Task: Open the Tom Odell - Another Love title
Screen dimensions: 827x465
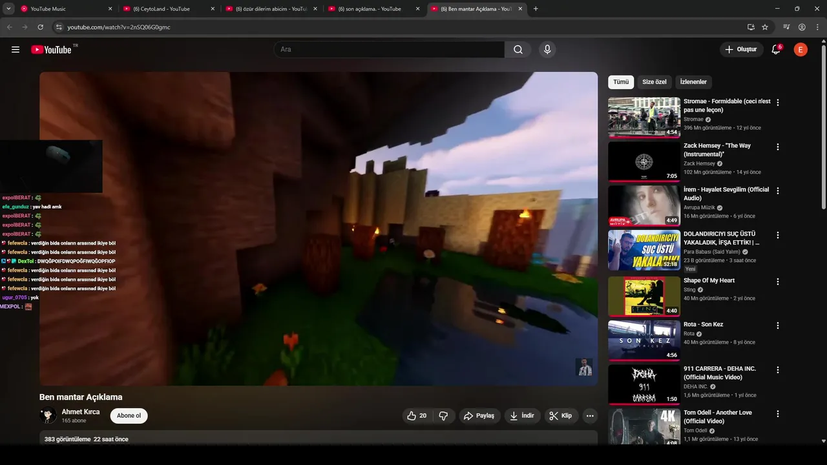Action: [718, 417]
